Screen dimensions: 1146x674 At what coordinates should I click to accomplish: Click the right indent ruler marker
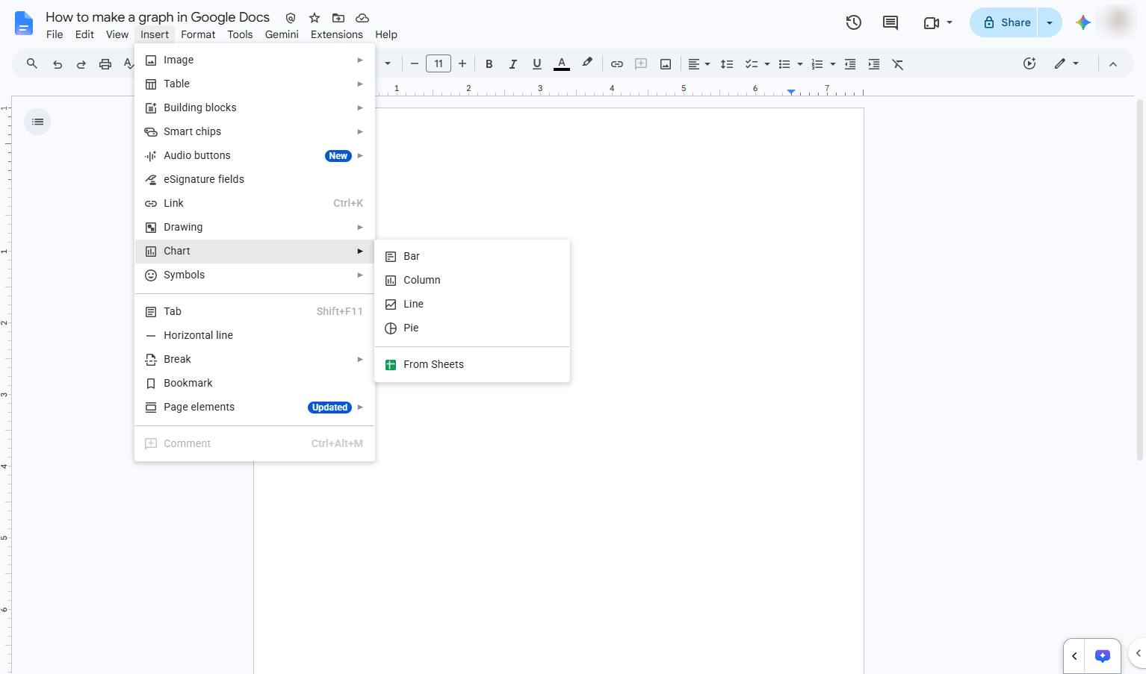(x=791, y=91)
